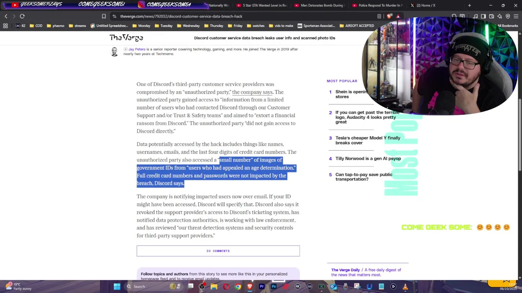The width and height of the screenshot is (522, 293).
Task: Open Opera browser from taskbar
Action: tap(226, 286)
